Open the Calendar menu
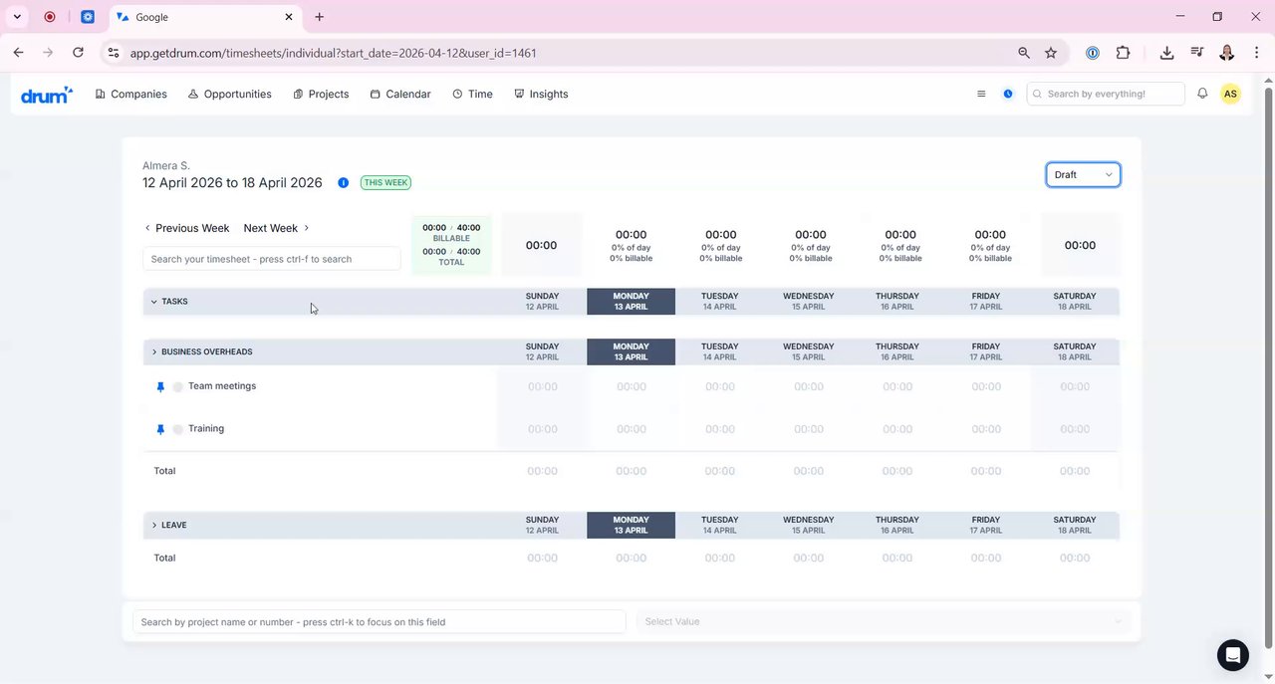The width and height of the screenshot is (1275, 684). [x=400, y=94]
